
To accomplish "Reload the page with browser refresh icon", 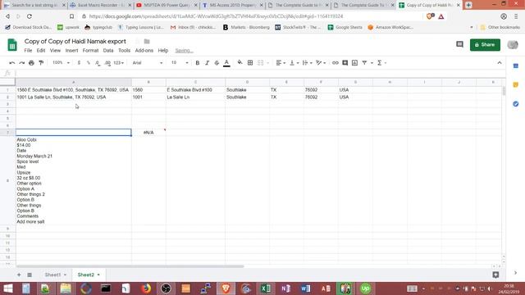I will [x=30, y=16].
